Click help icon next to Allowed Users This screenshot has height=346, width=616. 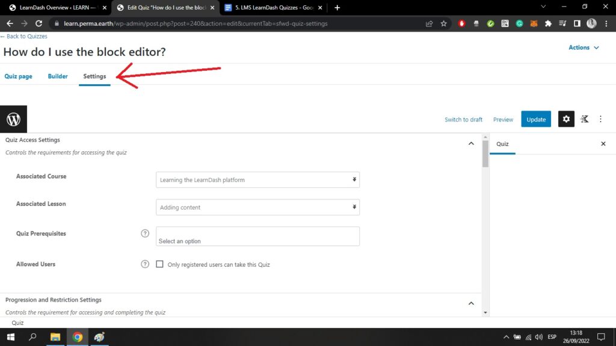(x=144, y=264)
